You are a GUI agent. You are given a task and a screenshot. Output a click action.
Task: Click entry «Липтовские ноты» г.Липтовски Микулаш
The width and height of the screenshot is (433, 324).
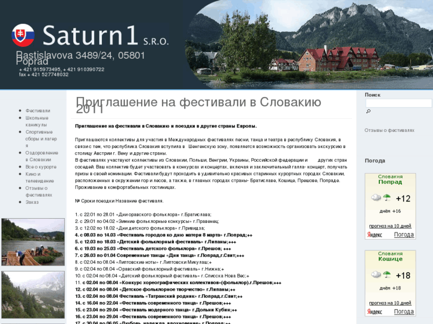click(144, 262)
